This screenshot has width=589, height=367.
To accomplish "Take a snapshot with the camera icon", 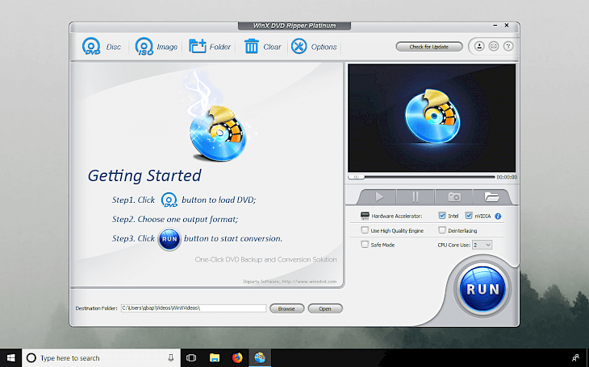I will pyautogui.click(x=454, y=197).
